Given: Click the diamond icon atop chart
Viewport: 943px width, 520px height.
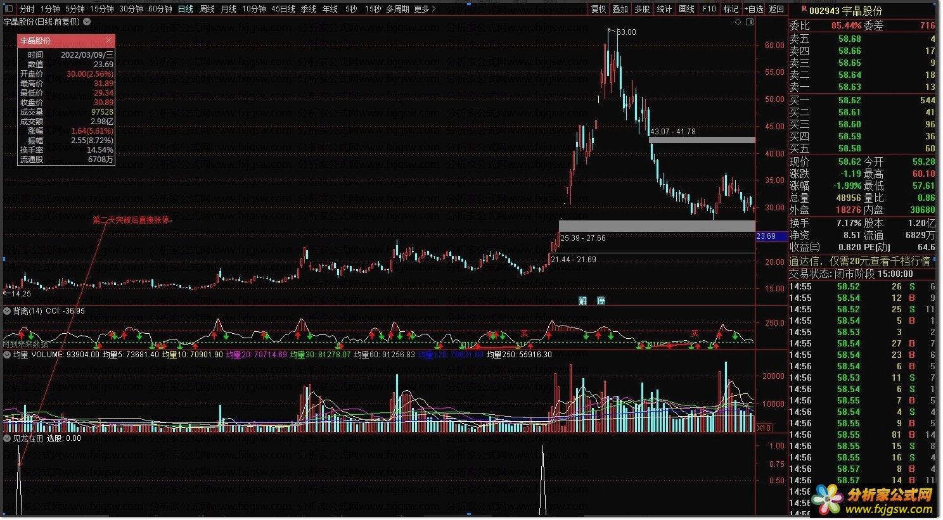Looking at the screenshot, I should [738, 22].
